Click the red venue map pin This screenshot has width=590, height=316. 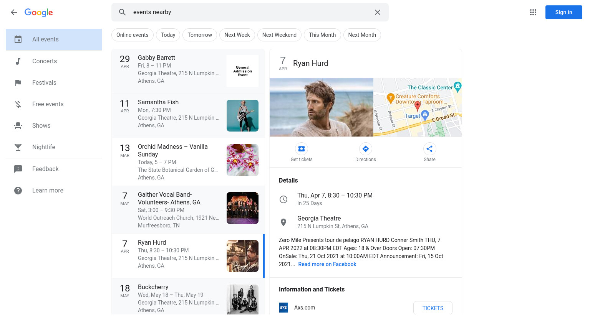[x=418, y=106]
